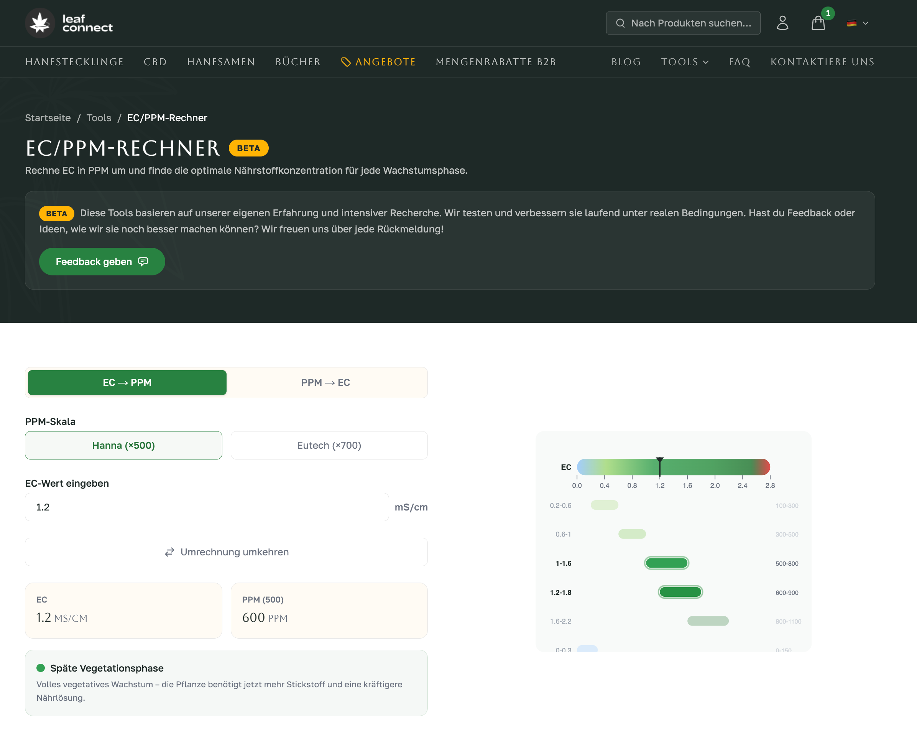Select the EC → PPM mode tab

point(127,382)
